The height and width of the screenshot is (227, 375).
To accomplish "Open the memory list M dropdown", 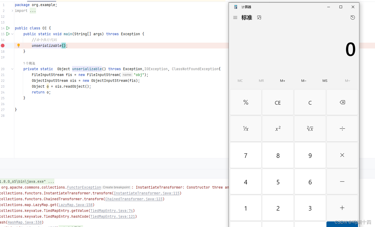I will 347,81.
